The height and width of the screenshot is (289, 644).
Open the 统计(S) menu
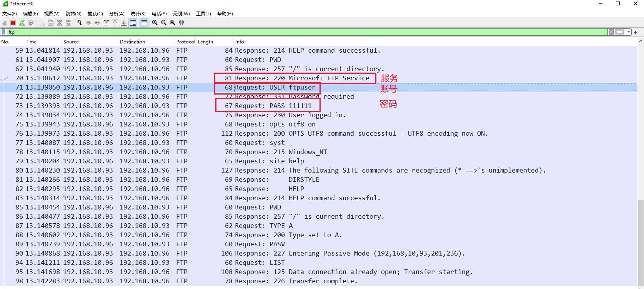point(138,13)
